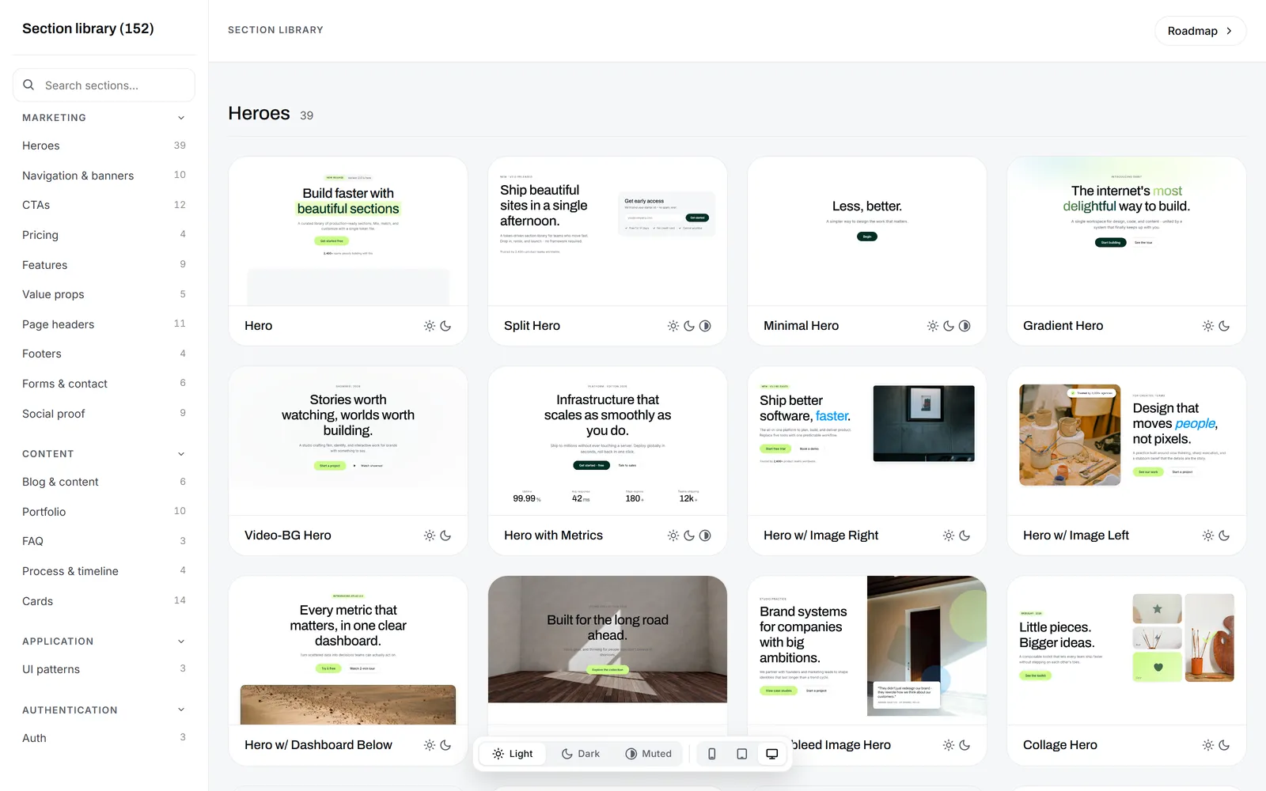This screenshot has height=791, width=1266.
Task: Select the mobile viewport in floating toolbar
Action: (x=712, y=754)
